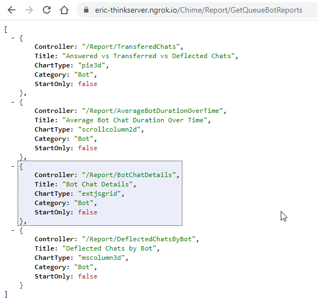Click the "extjsgrid" ChartType value
Viewport: 317px width, 301px height.
tap(99, 194)
